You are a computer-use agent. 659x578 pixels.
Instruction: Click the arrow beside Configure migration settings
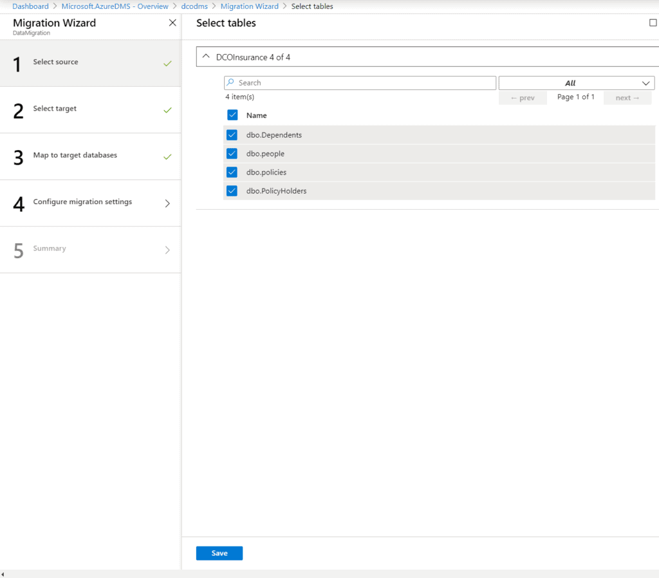coord(167,203)
